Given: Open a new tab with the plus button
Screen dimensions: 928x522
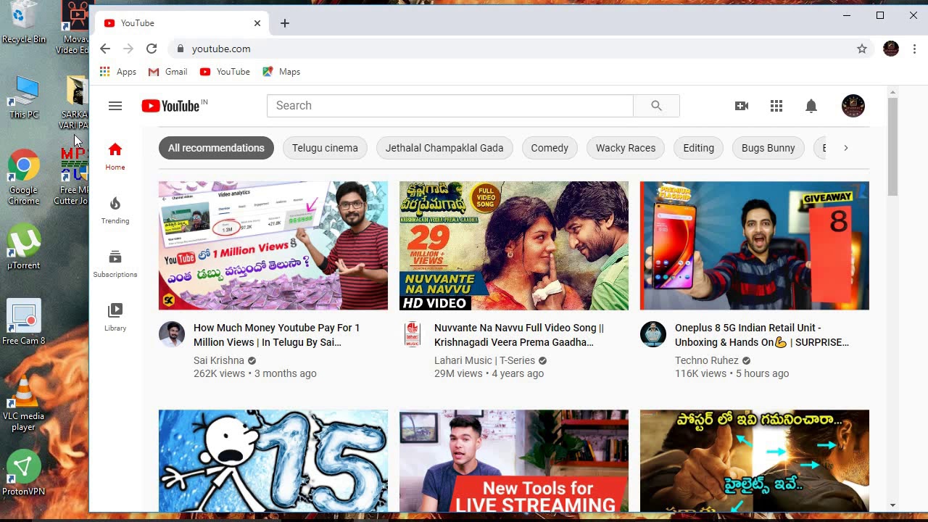Looking at the screenshot, I should tap(285, 23).
